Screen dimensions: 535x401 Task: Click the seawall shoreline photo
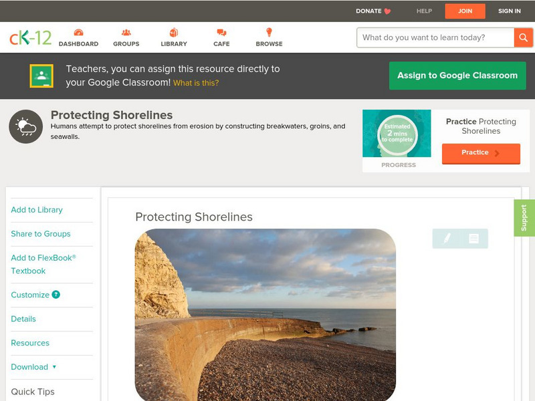(265, 315)
